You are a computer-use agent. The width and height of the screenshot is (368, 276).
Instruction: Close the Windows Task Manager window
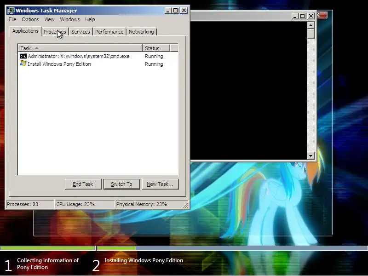184,11
